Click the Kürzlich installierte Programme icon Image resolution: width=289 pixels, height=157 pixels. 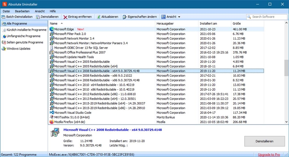(x=5, y=30)
